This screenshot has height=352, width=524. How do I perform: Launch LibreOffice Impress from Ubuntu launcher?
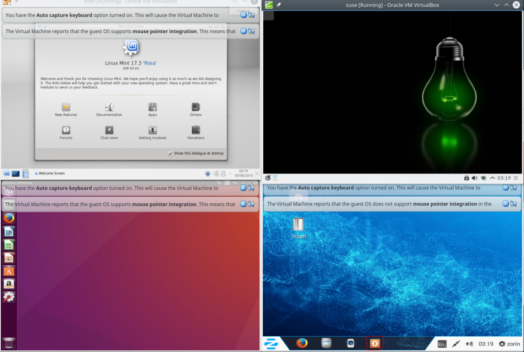pos(9,258)
